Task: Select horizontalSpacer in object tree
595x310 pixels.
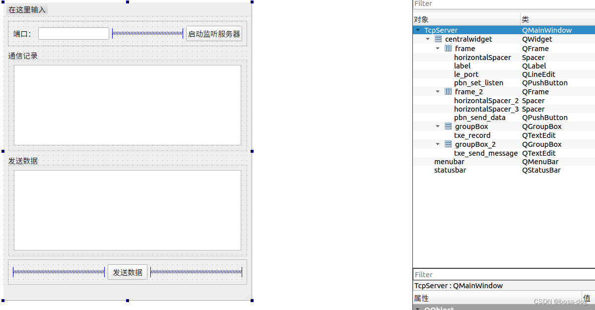Action: [482, 58]
